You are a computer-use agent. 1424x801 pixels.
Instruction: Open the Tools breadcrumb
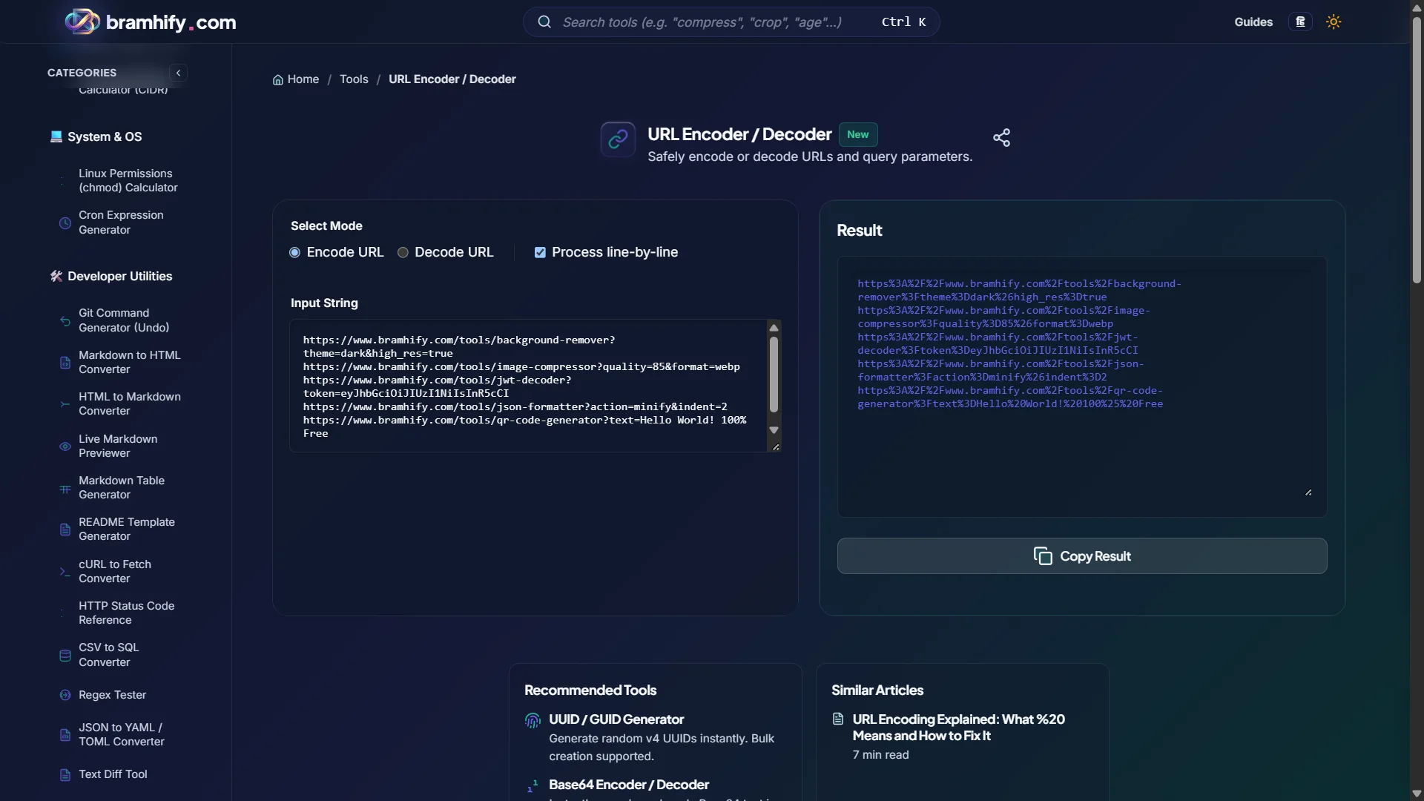[354, 79]
